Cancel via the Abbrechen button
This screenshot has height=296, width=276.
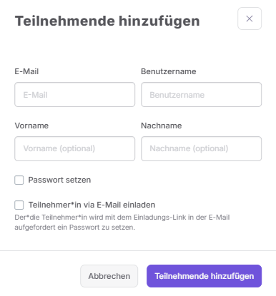click(109, 276)
